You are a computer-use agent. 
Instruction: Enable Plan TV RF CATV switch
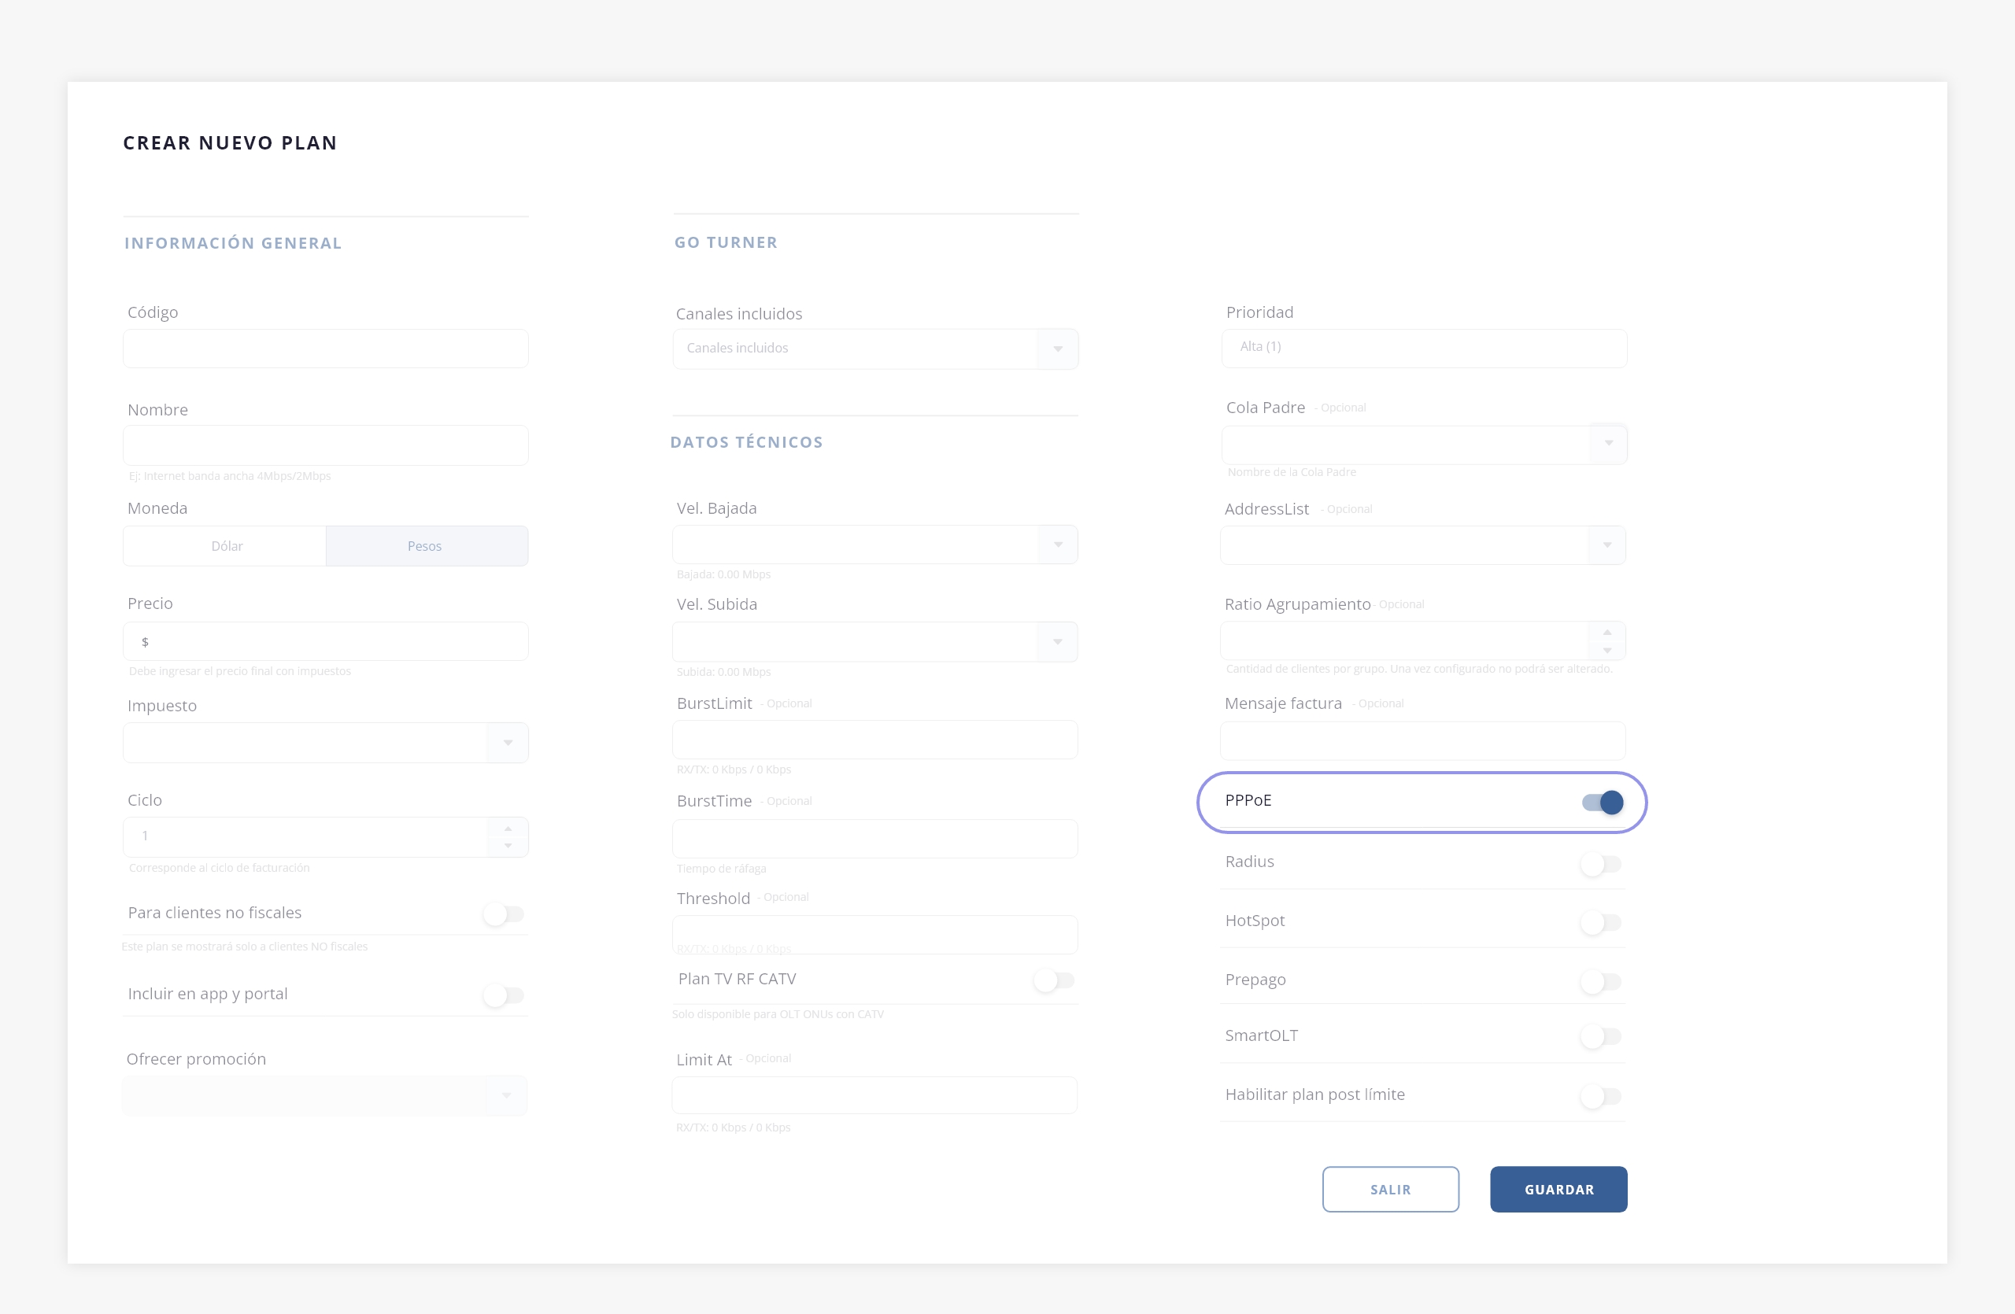(1054, 980)
